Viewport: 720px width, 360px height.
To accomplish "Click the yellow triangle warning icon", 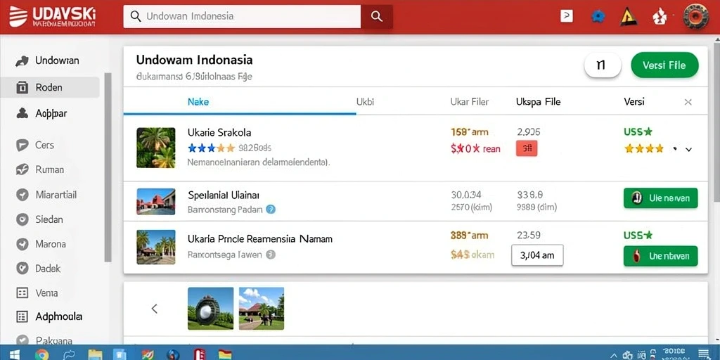I will coord(628,17).
